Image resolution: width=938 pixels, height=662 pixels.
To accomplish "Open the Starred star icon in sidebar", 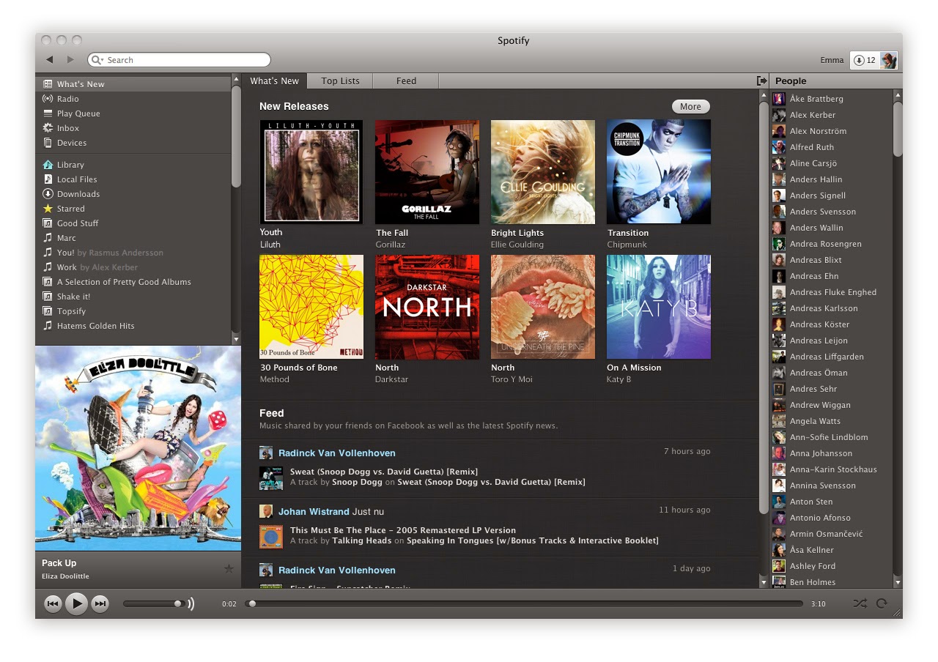I will point(48,209).
